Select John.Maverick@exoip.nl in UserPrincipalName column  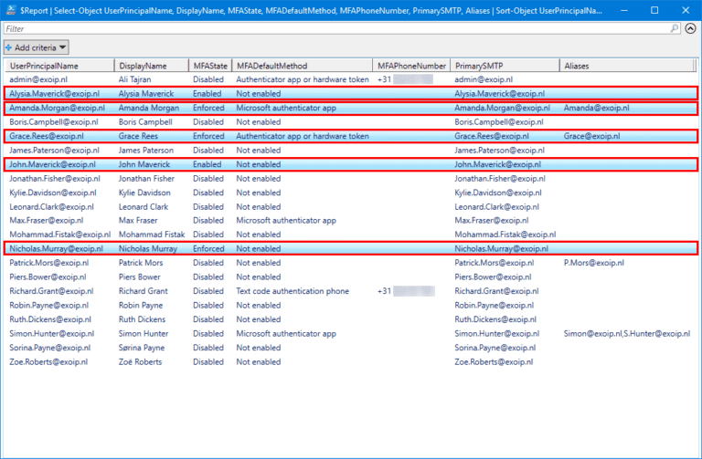coord(52,164)
